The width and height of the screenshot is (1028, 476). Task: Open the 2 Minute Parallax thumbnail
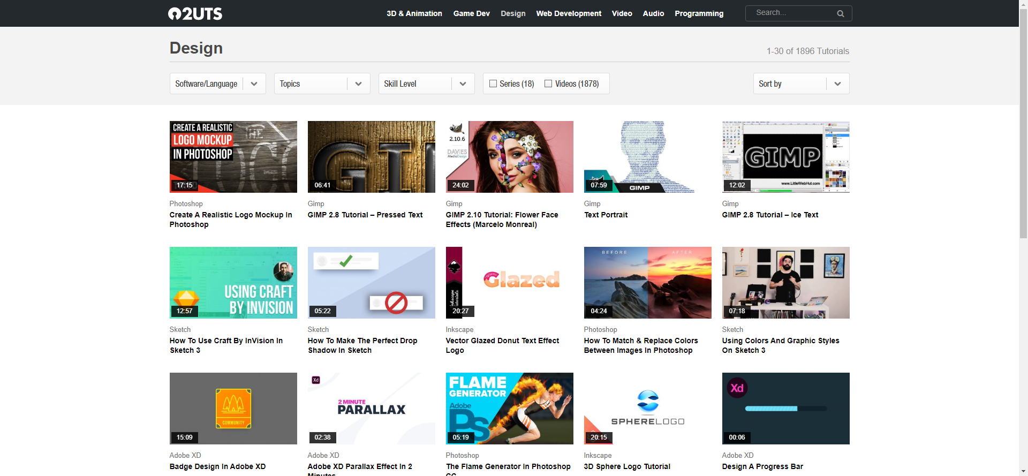click(372, 409)
